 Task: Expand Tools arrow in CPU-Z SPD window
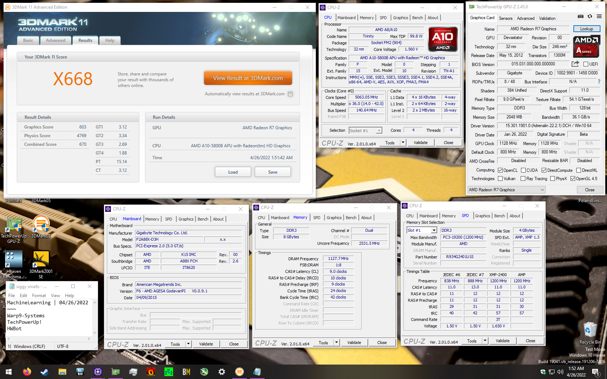tap(485, 341)
